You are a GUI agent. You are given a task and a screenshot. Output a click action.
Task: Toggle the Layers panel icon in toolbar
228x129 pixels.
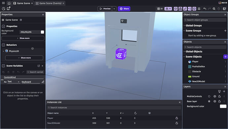(x=194, y=9)
